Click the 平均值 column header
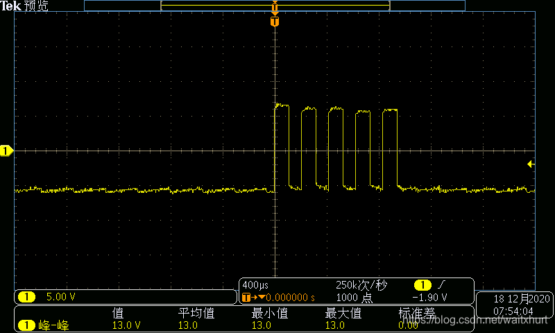The height and width of the screenshot is (333, 555). point(196,313)
